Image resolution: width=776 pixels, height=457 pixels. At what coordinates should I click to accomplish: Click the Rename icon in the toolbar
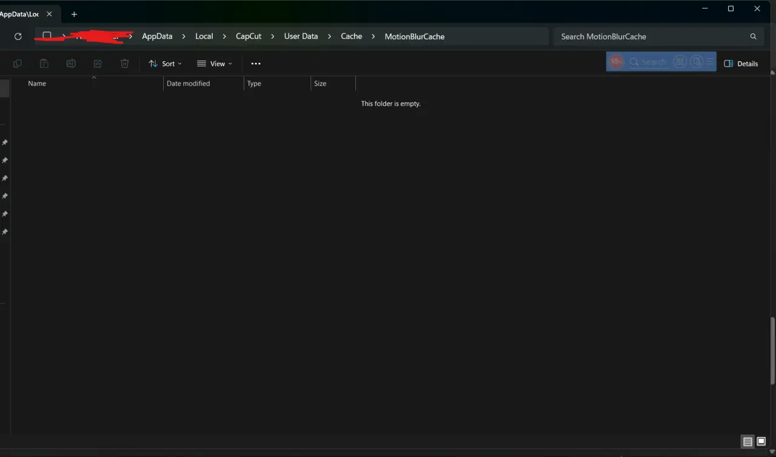click(71, 64)
